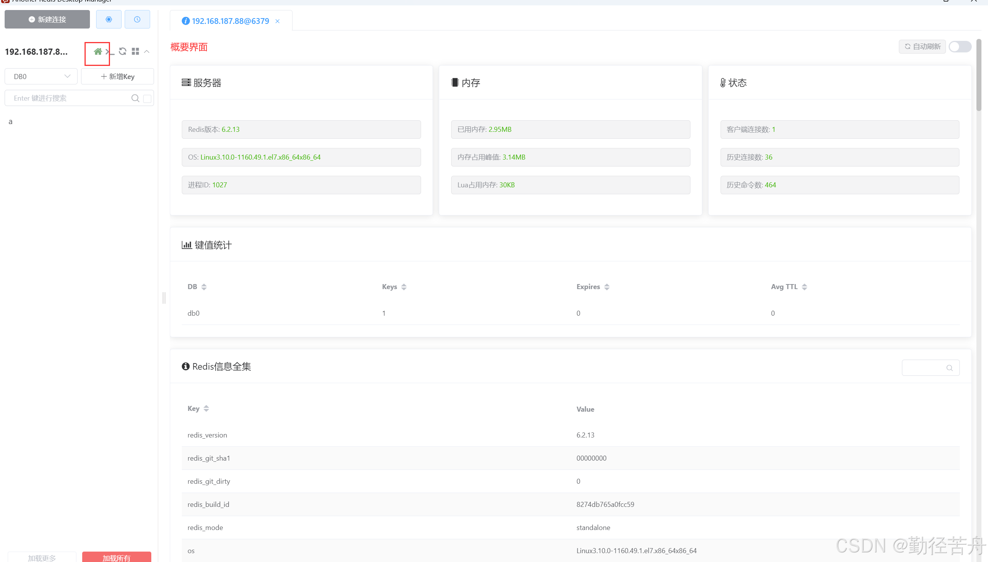Collapse the 192.168.187.8 connection chevron

pyautogui.click(x=147, y=51)
